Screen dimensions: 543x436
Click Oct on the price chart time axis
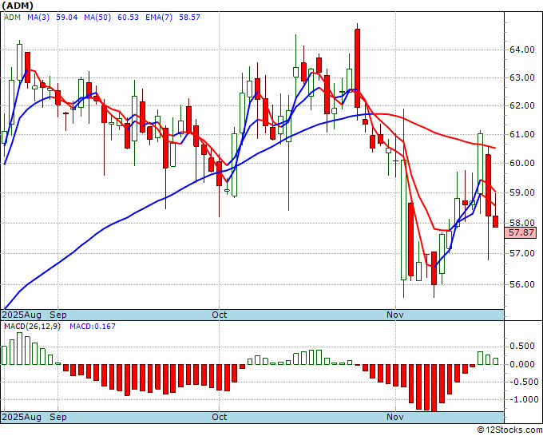[x=220, y=315]
